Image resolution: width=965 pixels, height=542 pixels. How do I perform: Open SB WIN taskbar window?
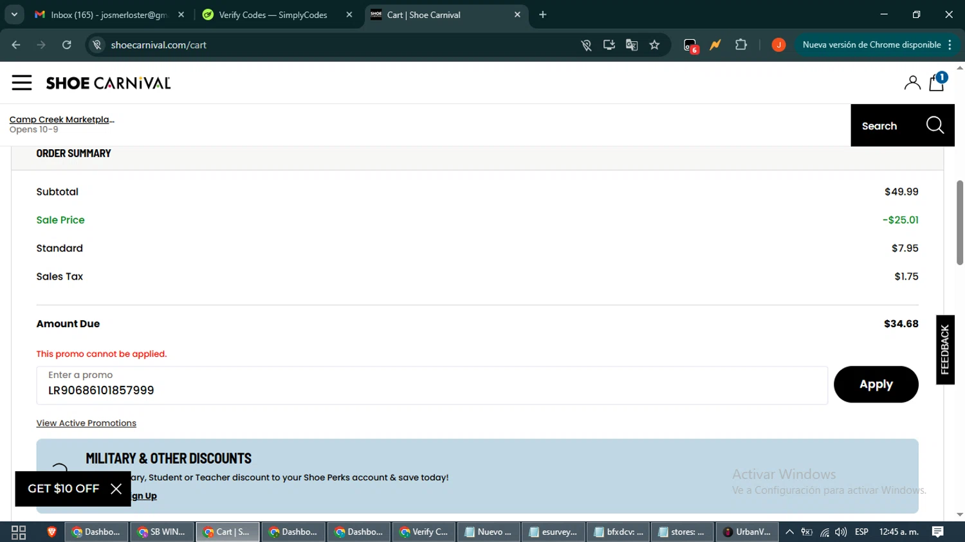click(162, 532)
